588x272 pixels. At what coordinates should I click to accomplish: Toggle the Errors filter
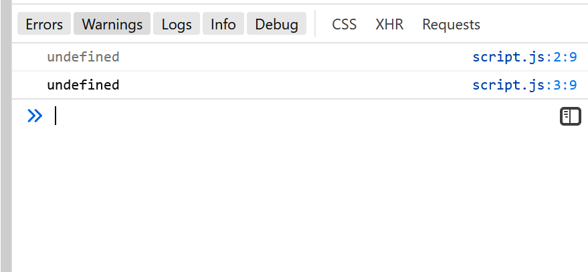[x=44, y=24]
